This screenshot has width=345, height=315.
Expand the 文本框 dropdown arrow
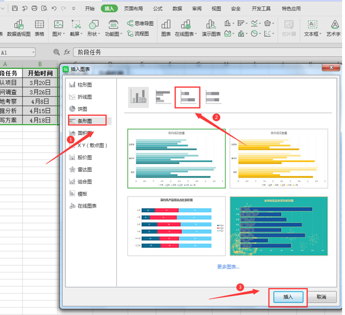click(x=320, y=34)
